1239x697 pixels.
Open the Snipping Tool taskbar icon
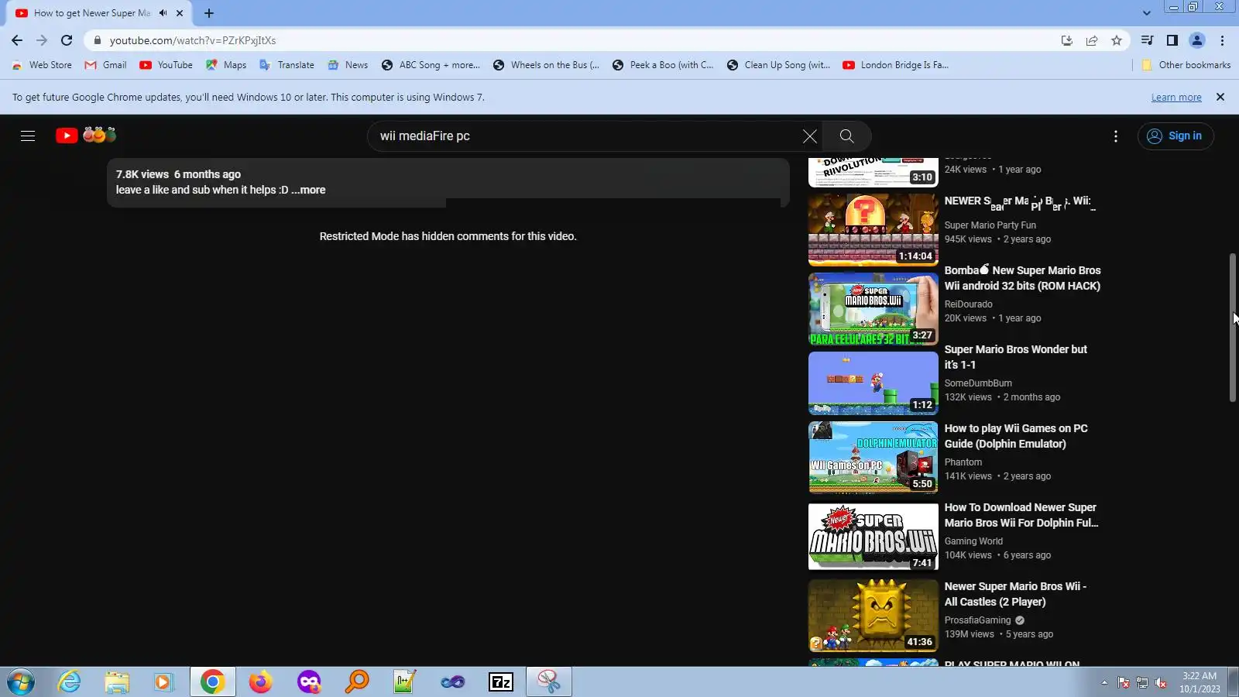[549, 682]
